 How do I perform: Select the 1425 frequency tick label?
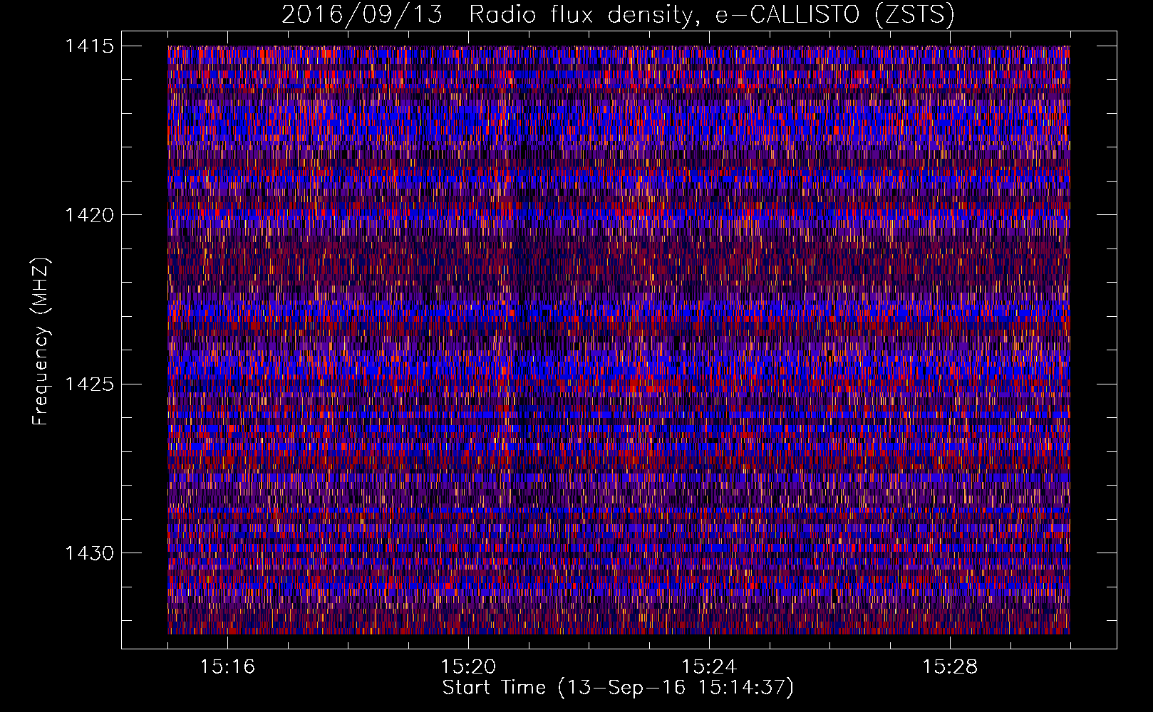(x=89, y=384)
